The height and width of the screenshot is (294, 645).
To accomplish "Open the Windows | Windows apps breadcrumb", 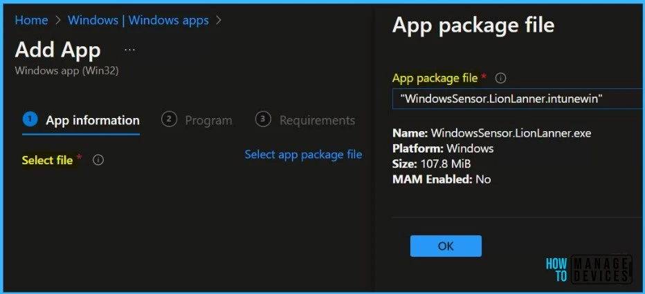I will (138, 20).
